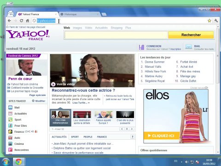Open article Delphine Batho va quitter son logement

(x=82, y=148)
